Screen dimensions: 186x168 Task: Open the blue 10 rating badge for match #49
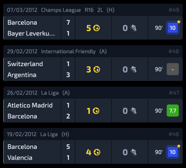tap(173, 28)
